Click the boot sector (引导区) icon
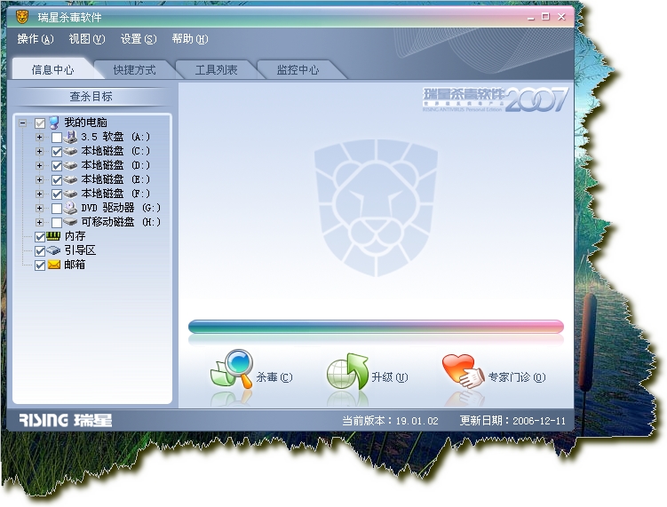The image size is (667, 507). click(x=53, y=250)
